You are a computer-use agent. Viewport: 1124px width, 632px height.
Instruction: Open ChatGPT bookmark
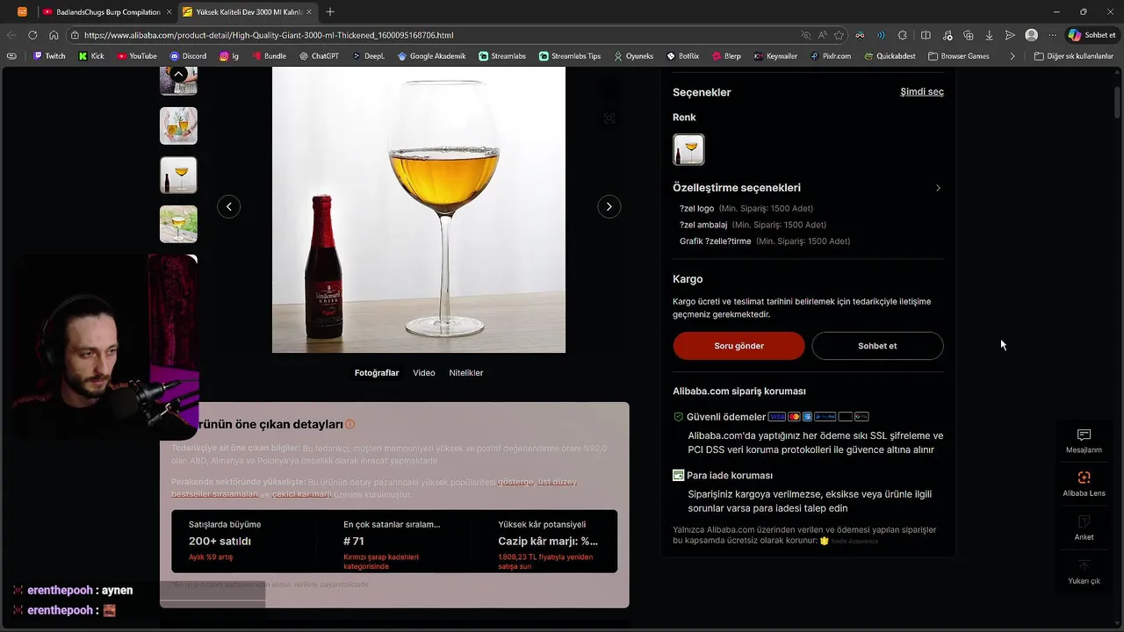tap(318, 56)
